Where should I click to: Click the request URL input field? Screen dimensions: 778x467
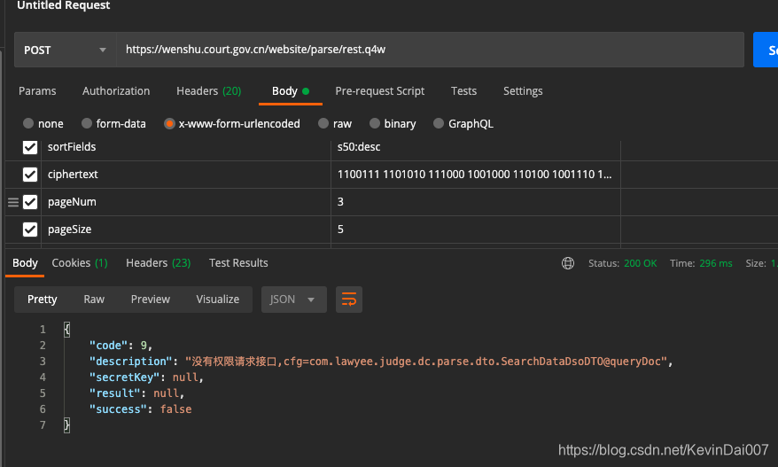click(x=430, y=50)
